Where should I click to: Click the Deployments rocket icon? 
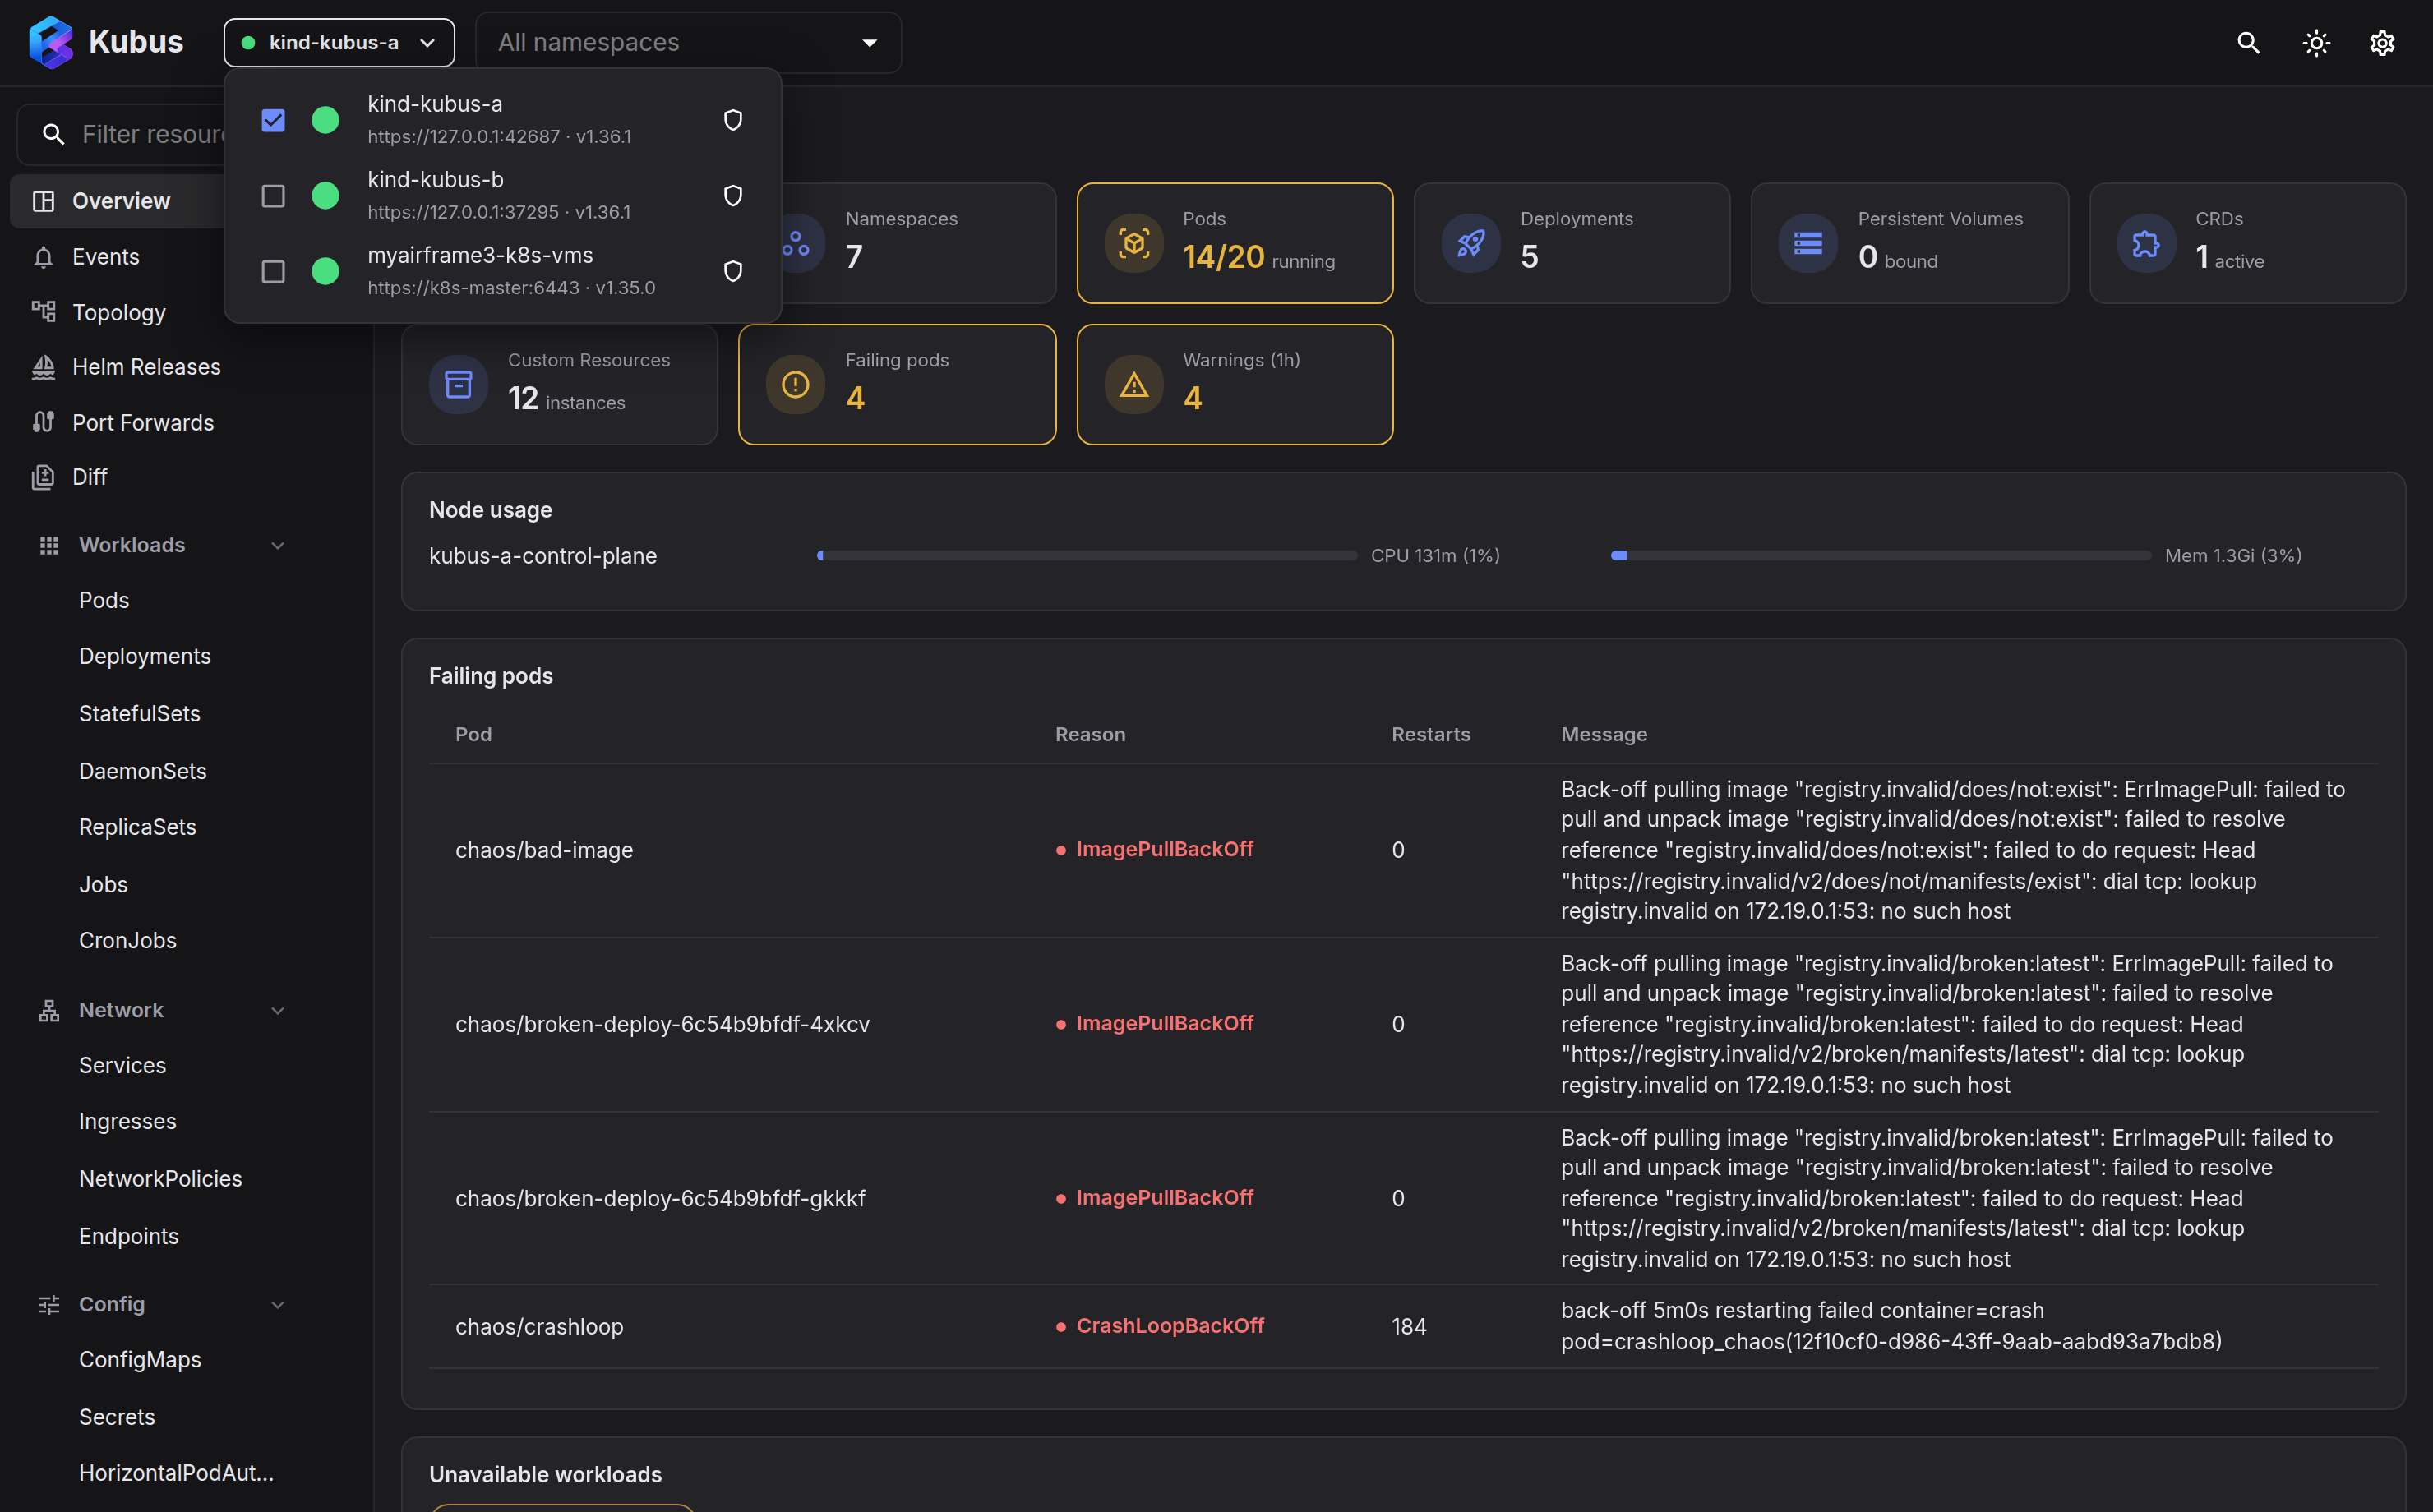click(x=1471, y=243)
